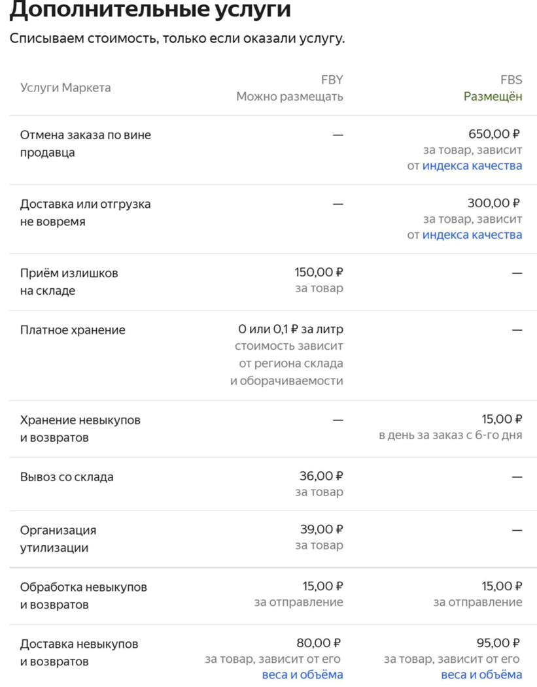Open quality index link in late delivery row
This screenshot has height=687, width=537.
(x=472, y=235)
